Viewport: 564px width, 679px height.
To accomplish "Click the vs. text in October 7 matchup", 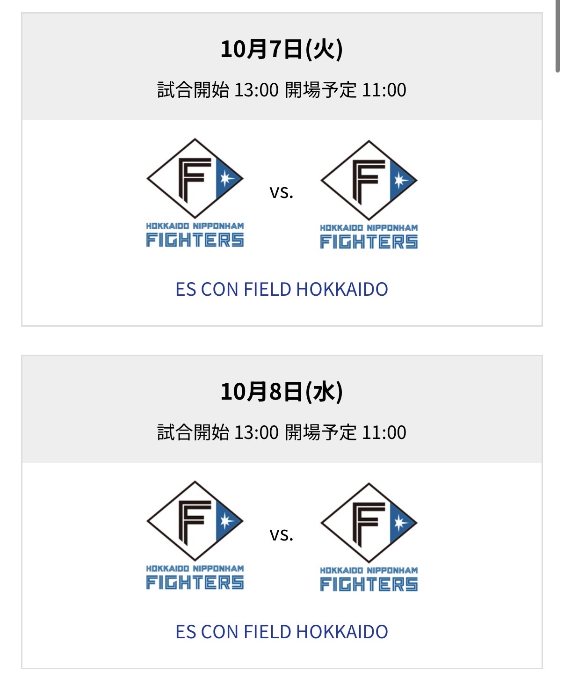I will pos(282,192).
